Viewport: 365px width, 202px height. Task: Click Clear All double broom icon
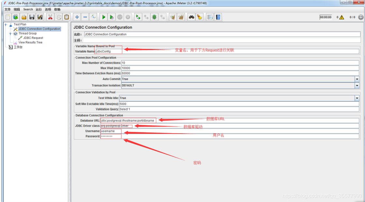181,17
